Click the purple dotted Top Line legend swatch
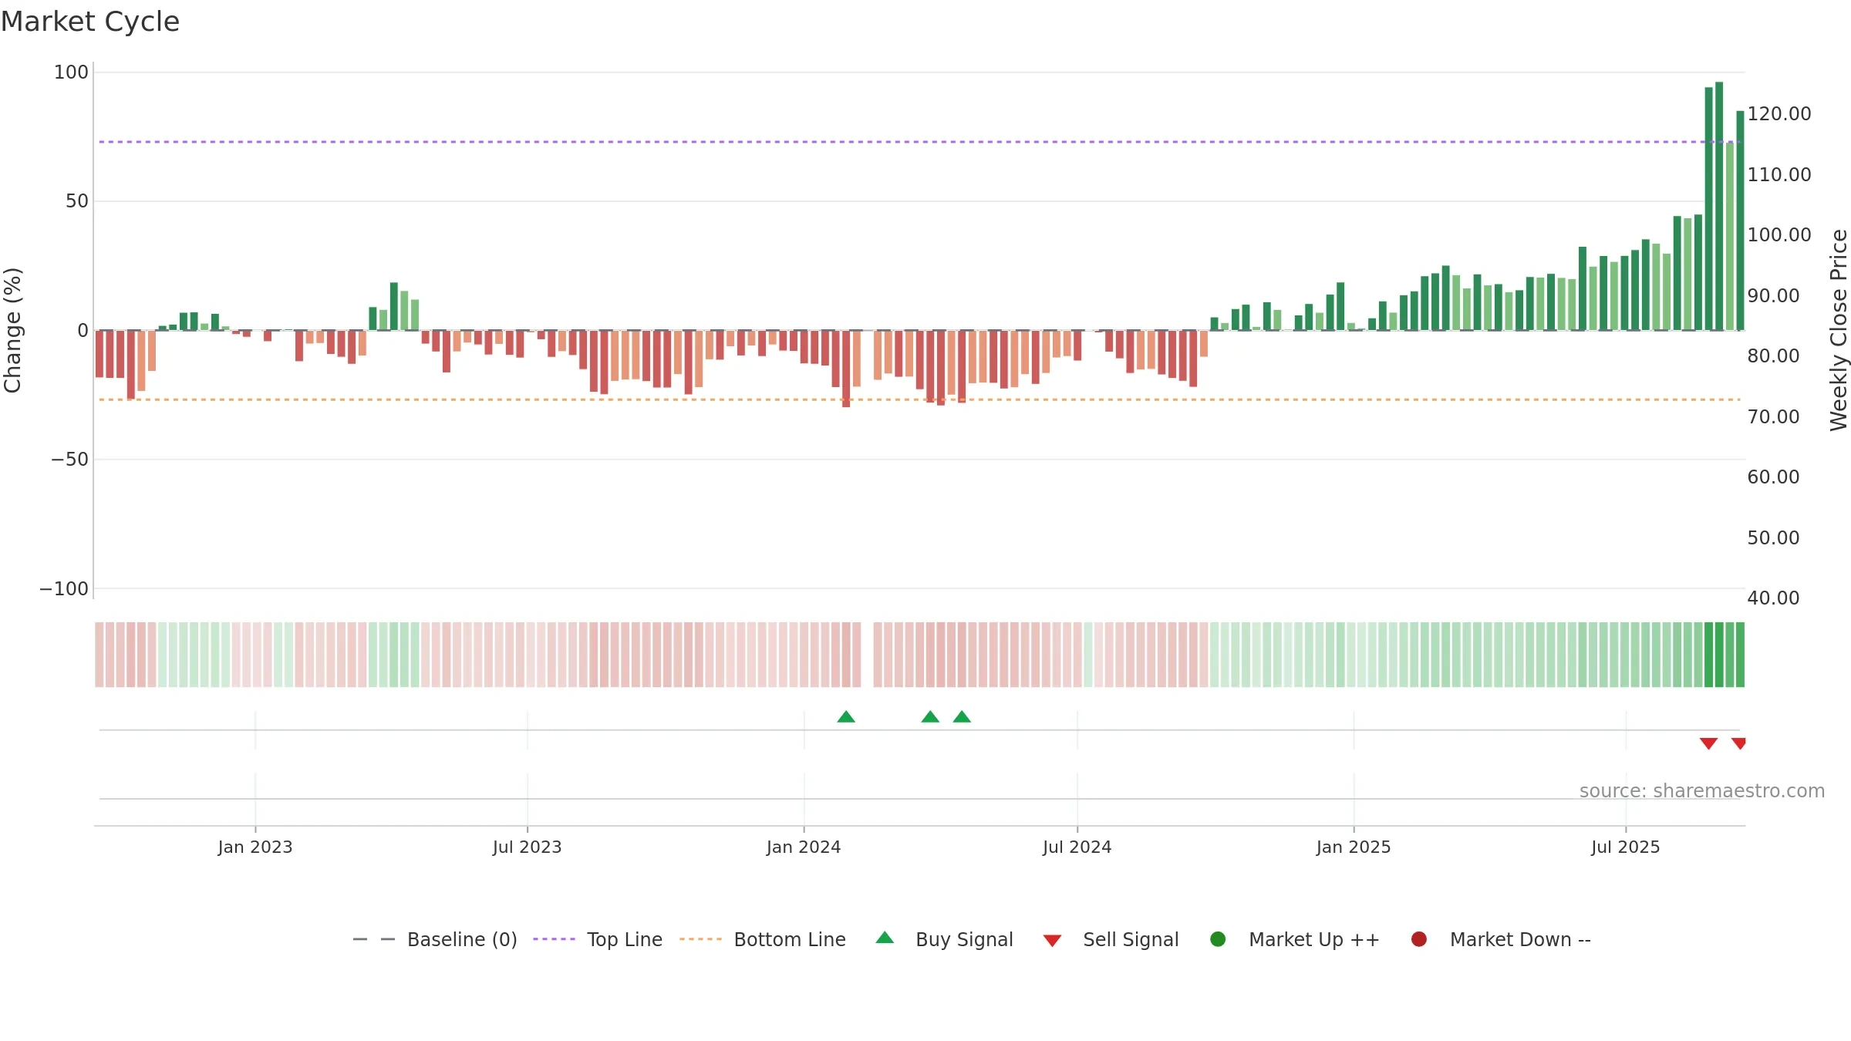Screen dimensions: 1851x1041 click(554, 939)
